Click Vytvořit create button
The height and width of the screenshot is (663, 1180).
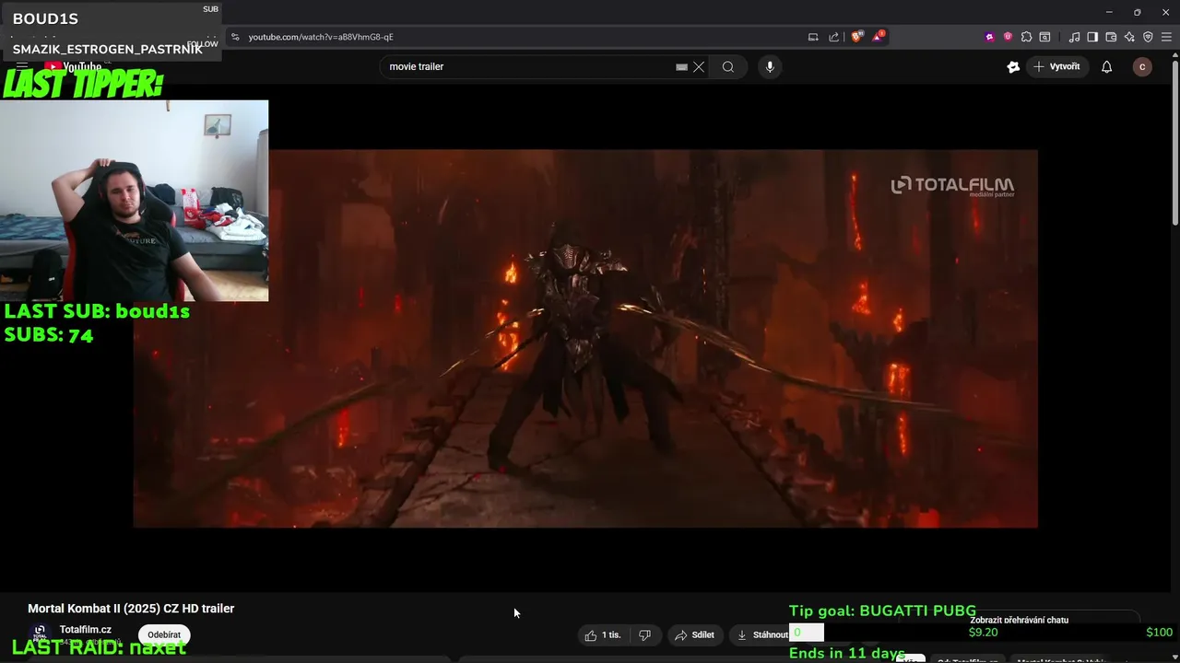coord(1057,66)
